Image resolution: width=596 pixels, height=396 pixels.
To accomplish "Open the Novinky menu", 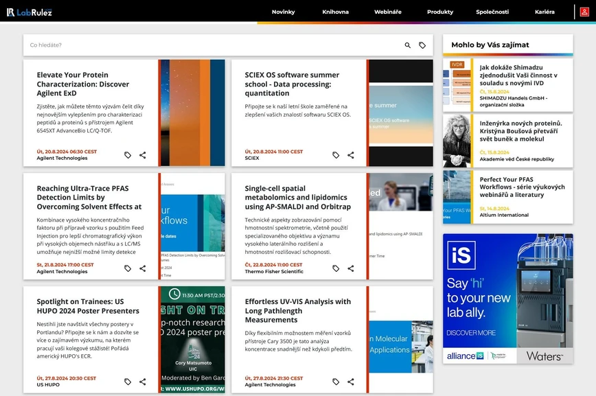I will [283, 12].
